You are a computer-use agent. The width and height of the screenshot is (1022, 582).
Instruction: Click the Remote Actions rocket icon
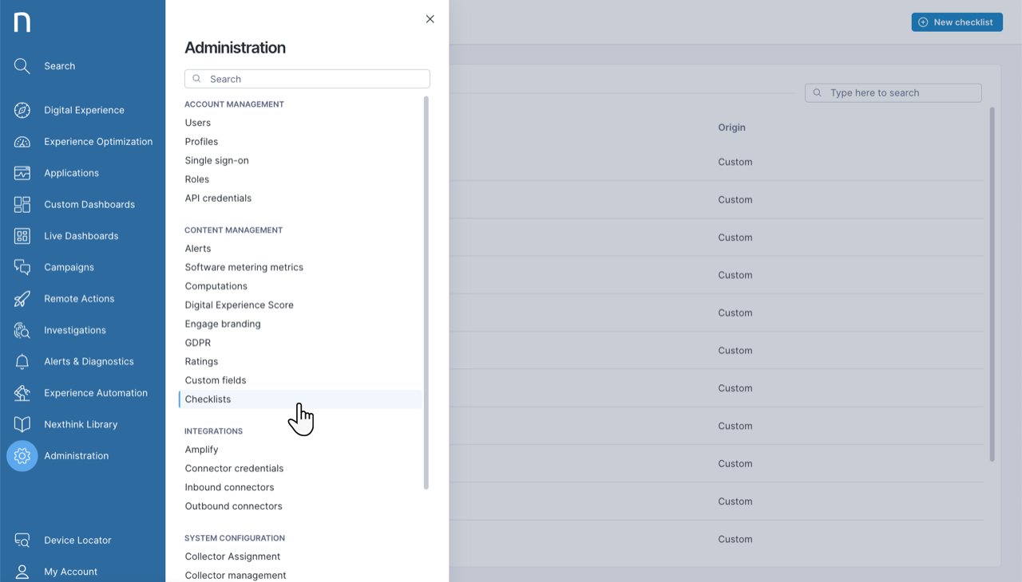tap(22, 298)
